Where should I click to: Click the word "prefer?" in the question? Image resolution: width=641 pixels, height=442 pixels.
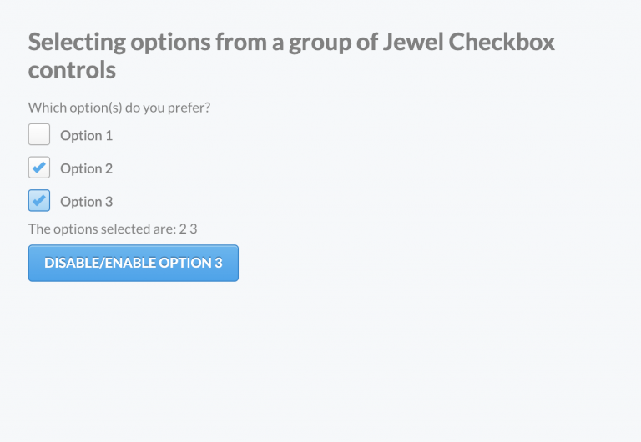coord(189,108)
